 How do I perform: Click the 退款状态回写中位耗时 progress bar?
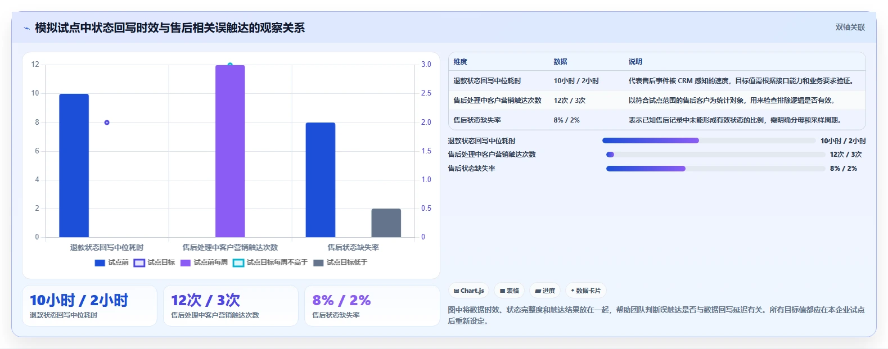click(709, 140)
